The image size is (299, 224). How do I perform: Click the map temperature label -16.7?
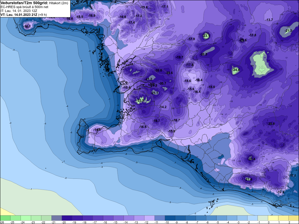pyautogui.click(x=176, y=120)
